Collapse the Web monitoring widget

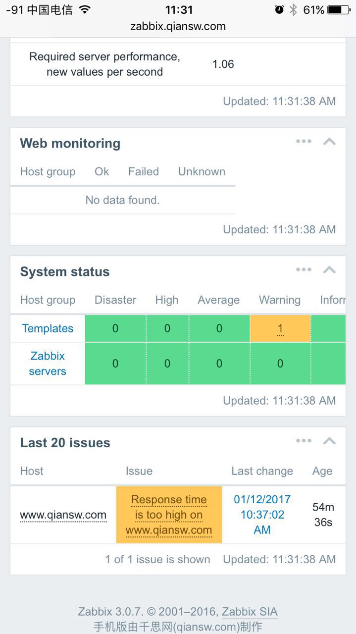pyautogui.click(x=329, y=142)
